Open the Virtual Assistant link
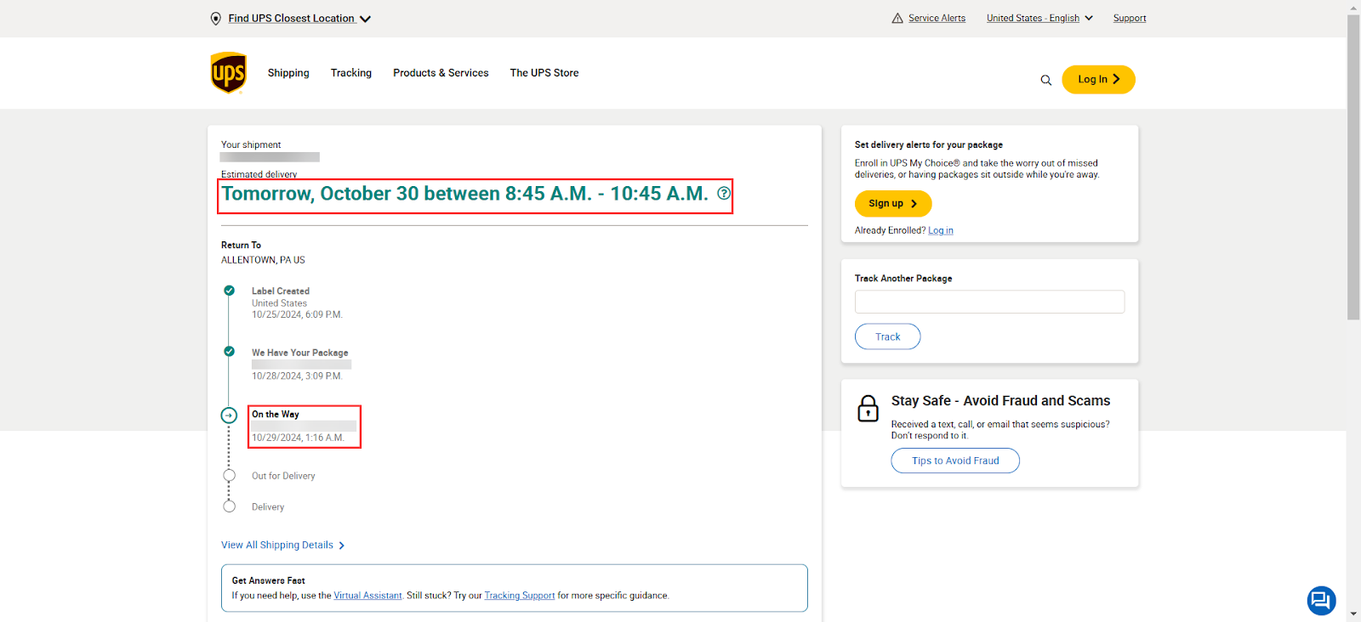Screen dimensions: 1361x622 tap(367, 596)
